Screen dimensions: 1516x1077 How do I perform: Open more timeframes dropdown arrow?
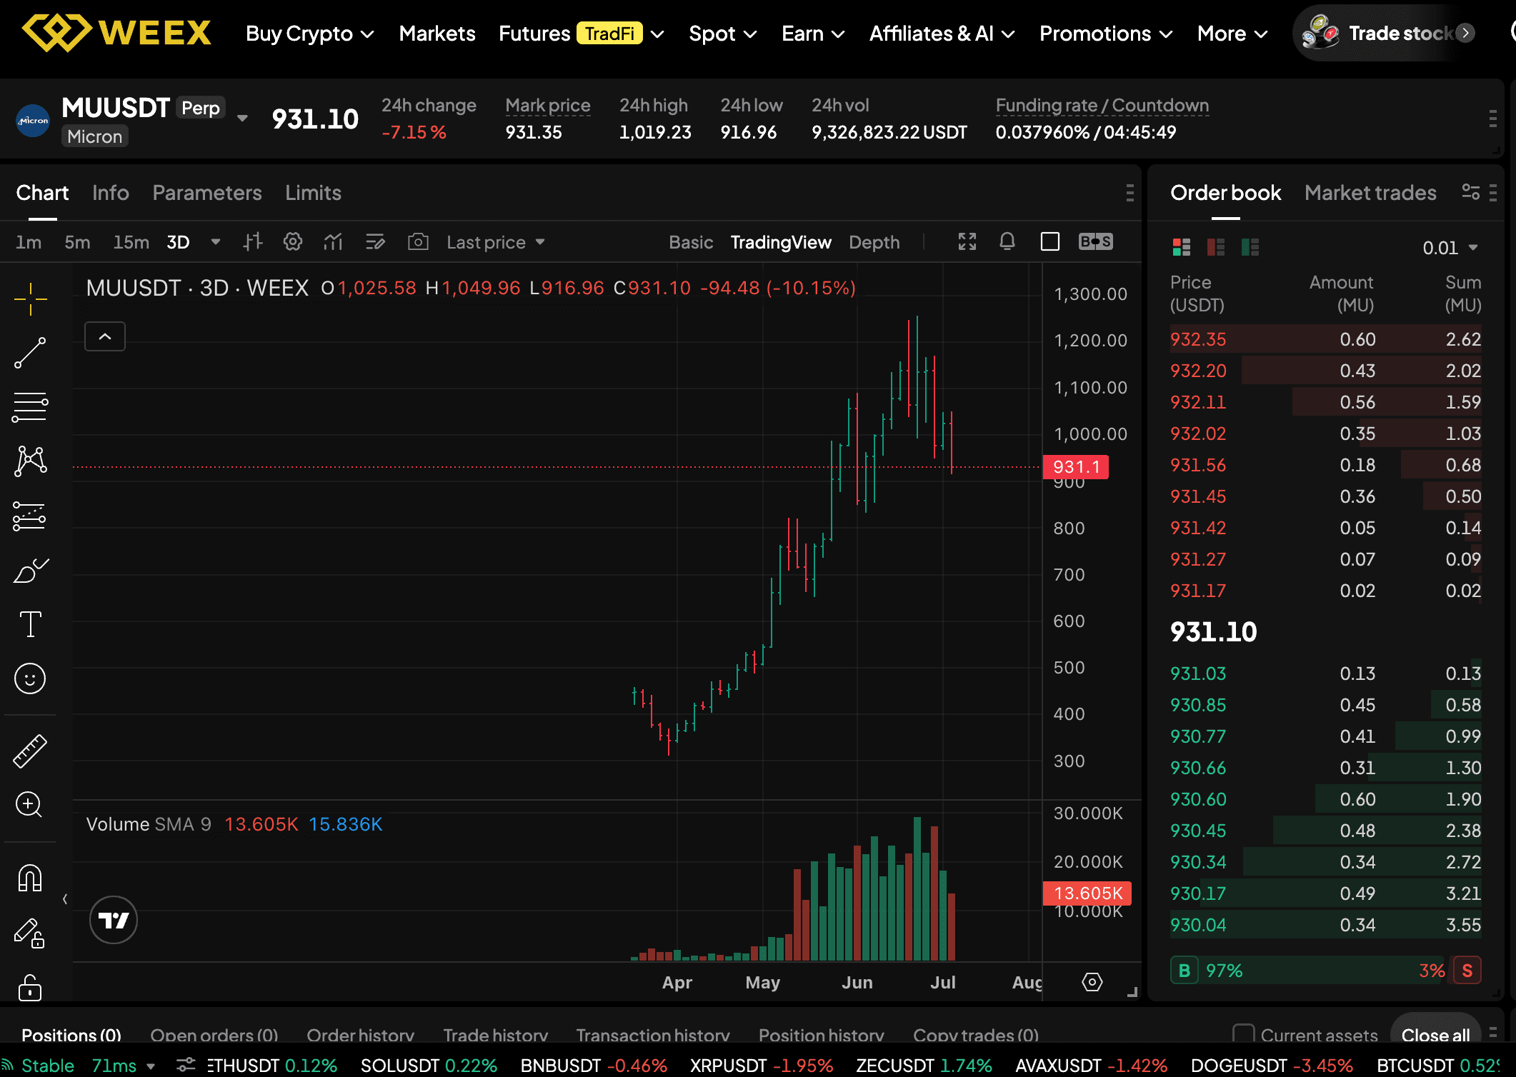pos(216,242)
